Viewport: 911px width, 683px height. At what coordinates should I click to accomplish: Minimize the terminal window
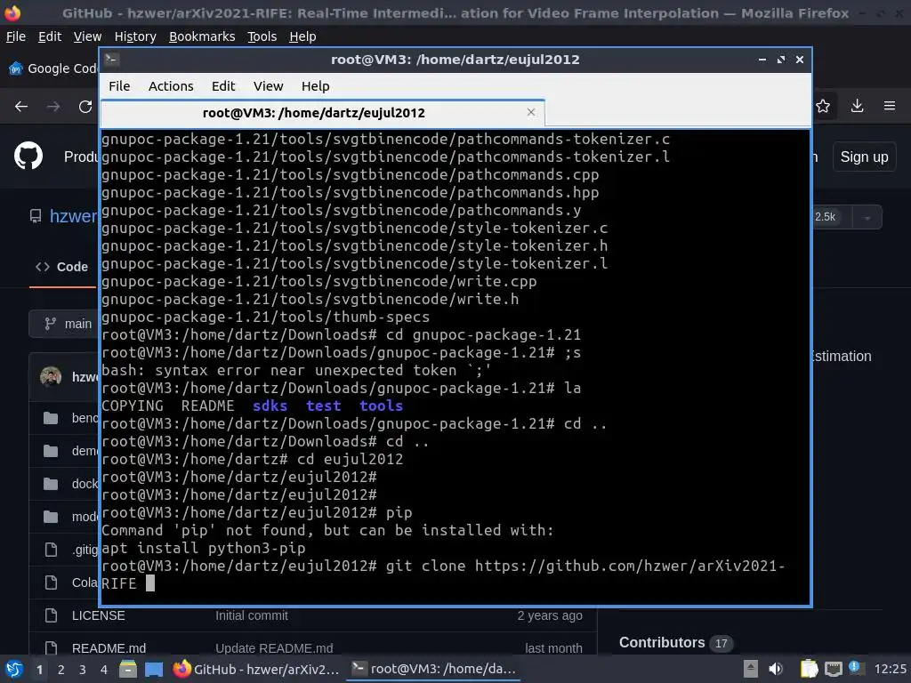point(762,60)
